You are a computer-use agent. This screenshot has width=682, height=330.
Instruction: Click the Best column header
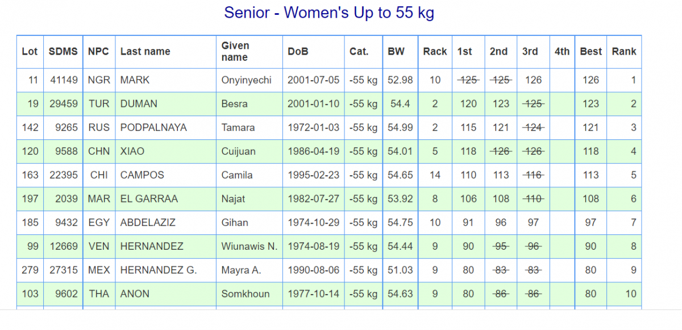[x=590, y=51]
